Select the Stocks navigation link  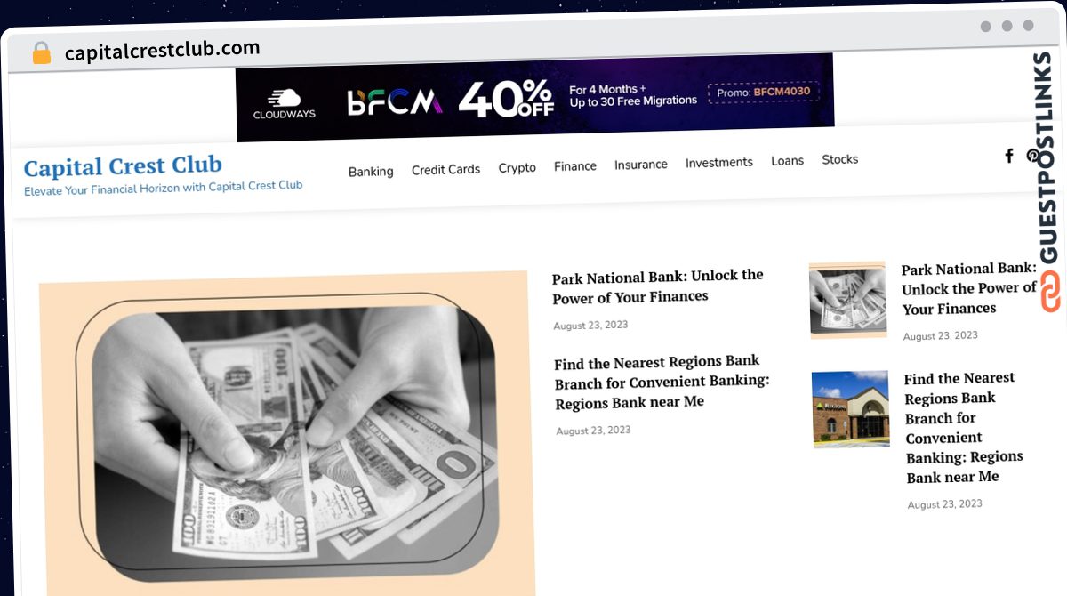click(x=840, y=159)
